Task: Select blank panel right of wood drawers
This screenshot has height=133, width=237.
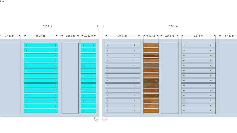Action: (169, 78)
